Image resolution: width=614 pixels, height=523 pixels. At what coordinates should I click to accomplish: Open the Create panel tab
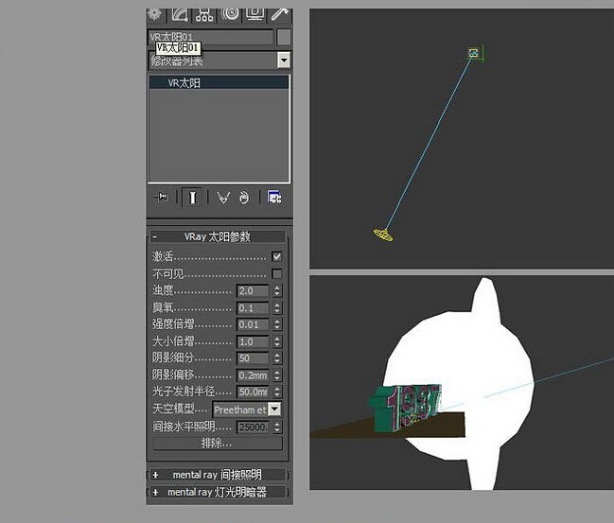(x=155, y=15)
